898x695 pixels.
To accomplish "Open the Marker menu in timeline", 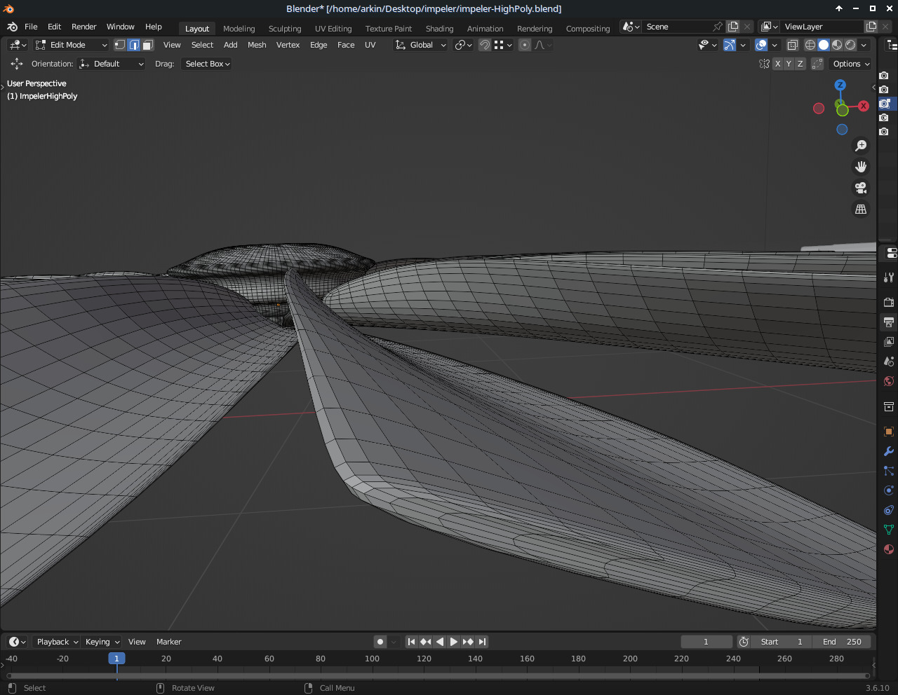I will point(168,642).
